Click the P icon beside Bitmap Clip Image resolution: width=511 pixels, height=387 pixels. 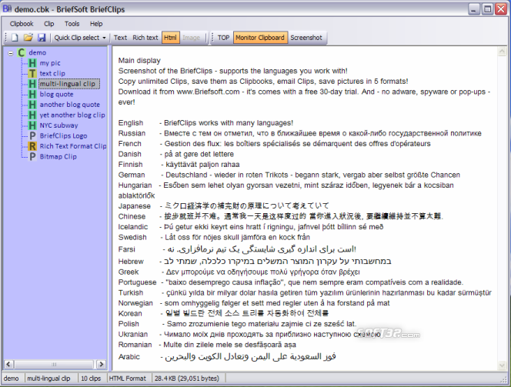(x=32, y=157)
